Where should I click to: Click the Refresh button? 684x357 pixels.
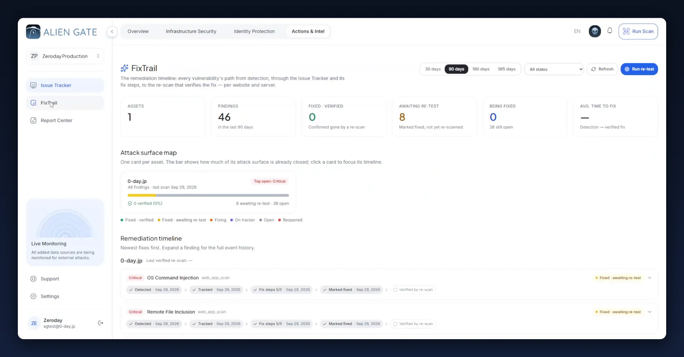tap(602, 69)
